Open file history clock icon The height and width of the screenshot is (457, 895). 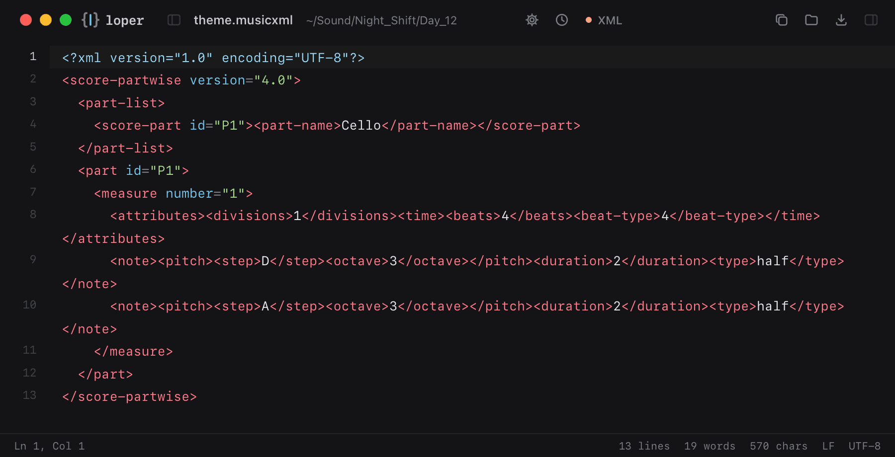tap(562, 20)
